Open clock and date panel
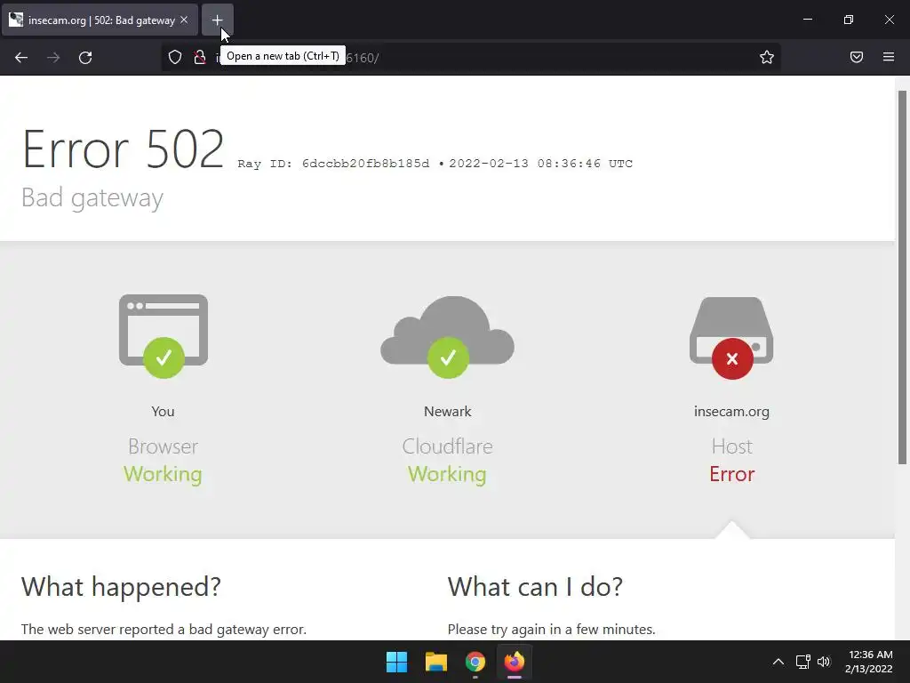The height and width of the screenshot is (683, 910). (x=869, y=662)
